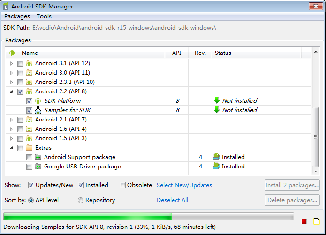The width and height of the screenshot is (326, 235).
Task: Click the scrollbar down arrow
Action: [316, 172]
